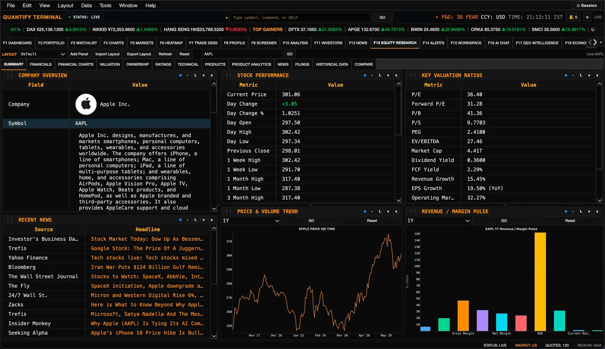The width and height of the screenshot is (605, 349).
Task: Click the L layout icon on Revenue / Margin Pulse
Action: 581,211
